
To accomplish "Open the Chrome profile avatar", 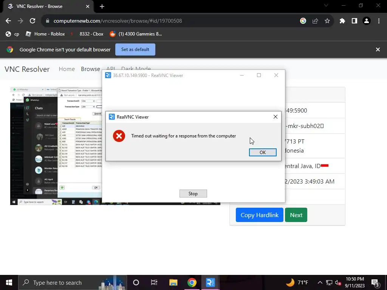I will click(x=367, y=21).
